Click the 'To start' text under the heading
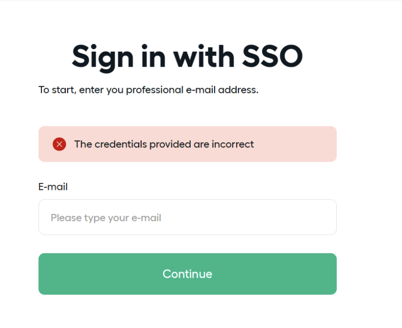Image resolution: width=402 pixels, height=328 pixels. (x=57, y=90)
